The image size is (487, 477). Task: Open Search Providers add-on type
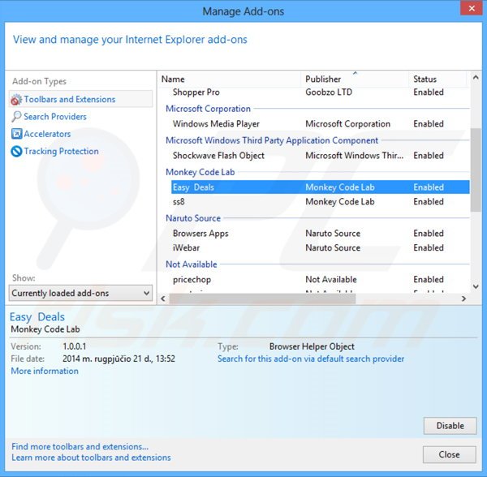click(55, 117)
